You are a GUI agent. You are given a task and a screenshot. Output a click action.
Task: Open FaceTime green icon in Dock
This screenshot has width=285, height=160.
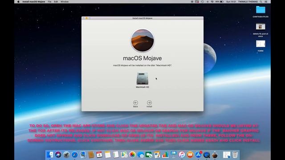[149, 155]
